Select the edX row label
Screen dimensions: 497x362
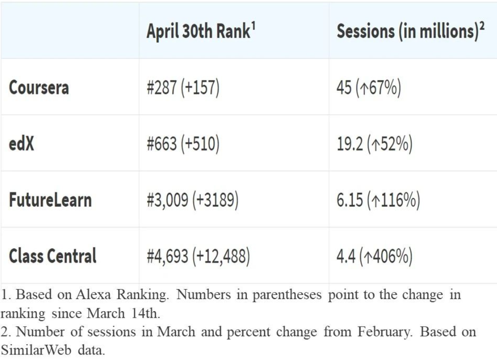click(x=21, y=144)
